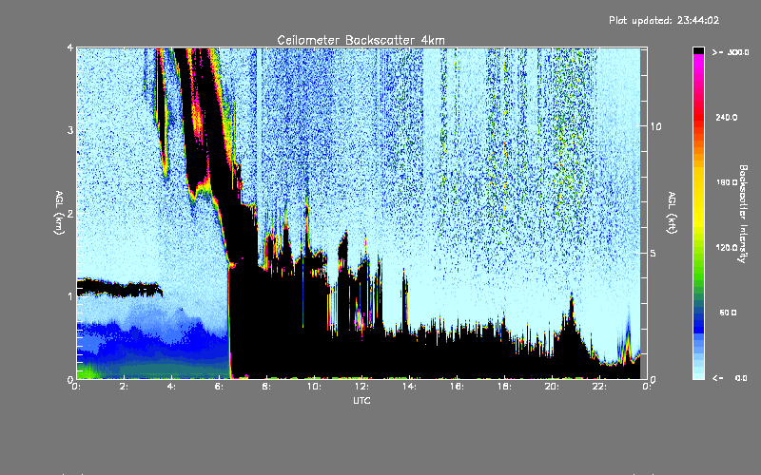This screenshot has width=761, height=475.
Task: Click the "180.0" colorbar value
Action: tap(727, 182)
